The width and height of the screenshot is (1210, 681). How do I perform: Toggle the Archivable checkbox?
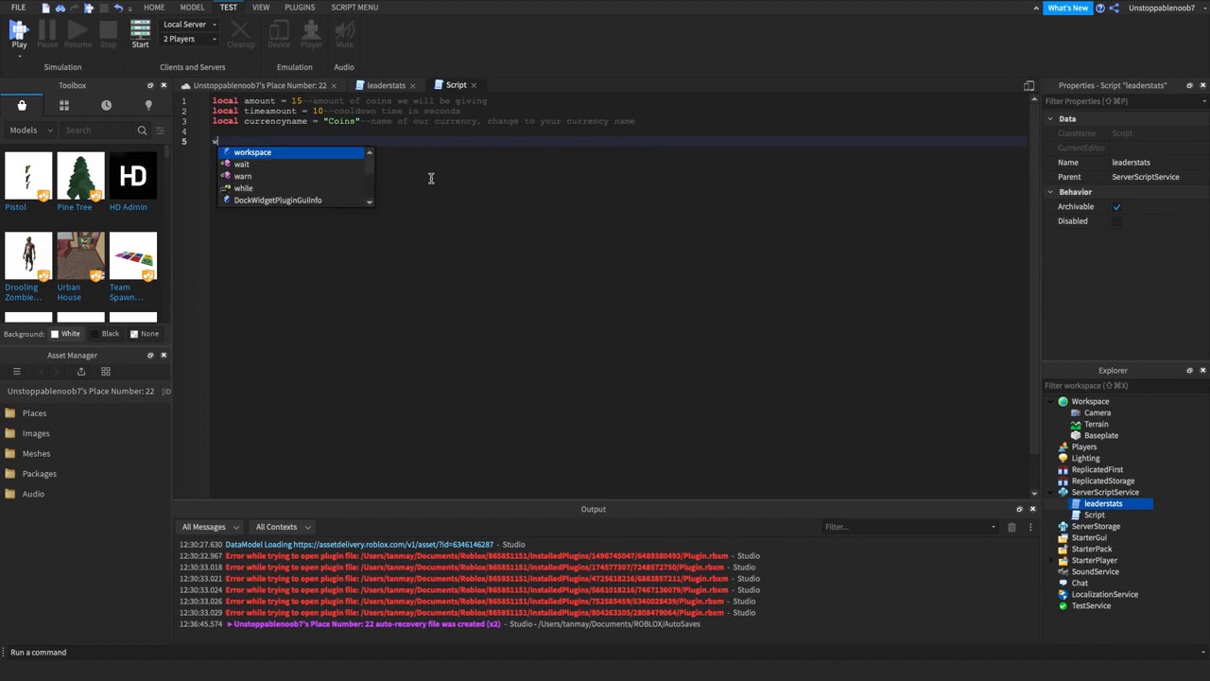click(x=1116, y=206)
